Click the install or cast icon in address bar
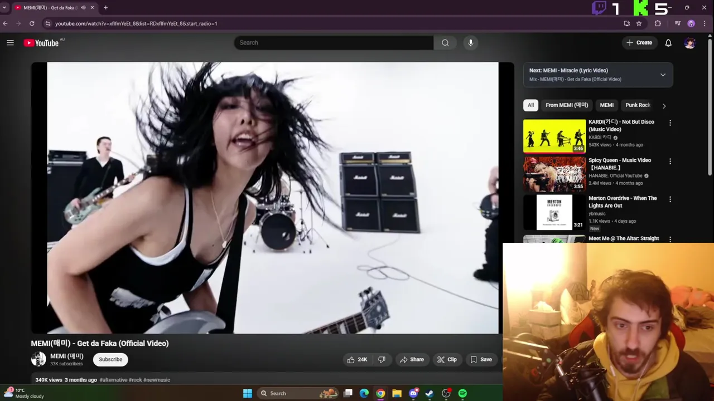The image size is (714, 401). click(627, 23)
